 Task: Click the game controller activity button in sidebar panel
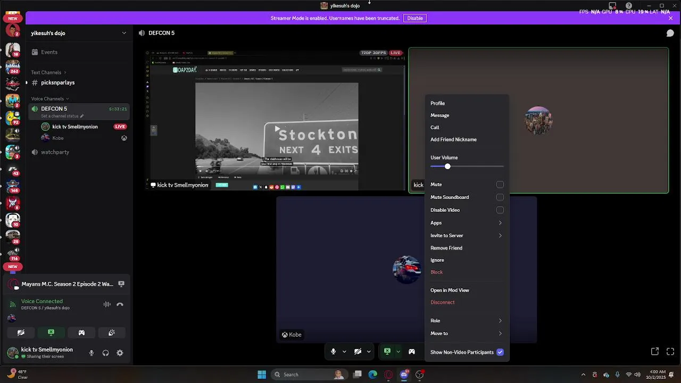click(x=81, y=332)
